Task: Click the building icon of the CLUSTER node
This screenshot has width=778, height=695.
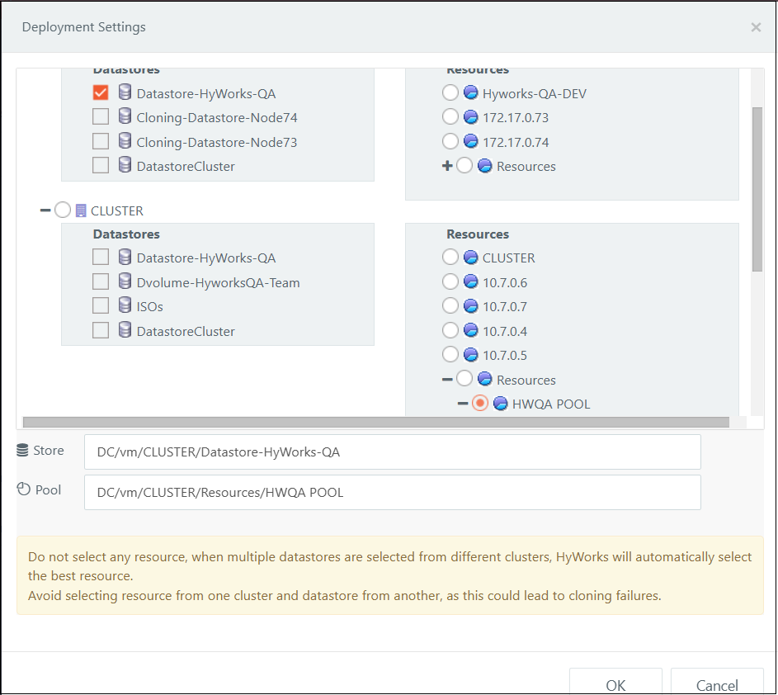Action: point(81,210)
